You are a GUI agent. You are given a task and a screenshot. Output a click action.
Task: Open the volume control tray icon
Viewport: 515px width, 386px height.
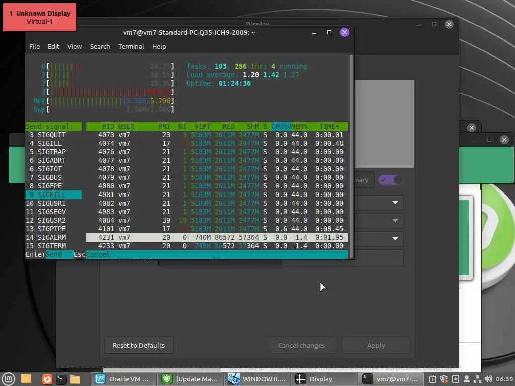tap(488, 379)
